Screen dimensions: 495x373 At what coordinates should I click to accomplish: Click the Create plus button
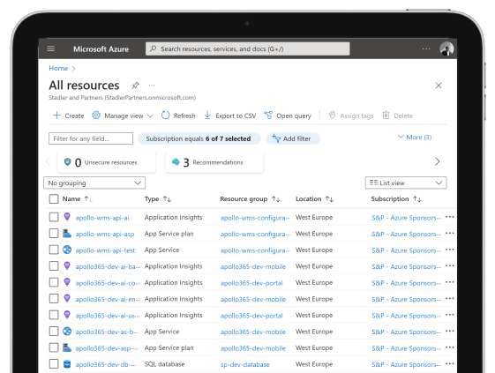coord(69,116)
